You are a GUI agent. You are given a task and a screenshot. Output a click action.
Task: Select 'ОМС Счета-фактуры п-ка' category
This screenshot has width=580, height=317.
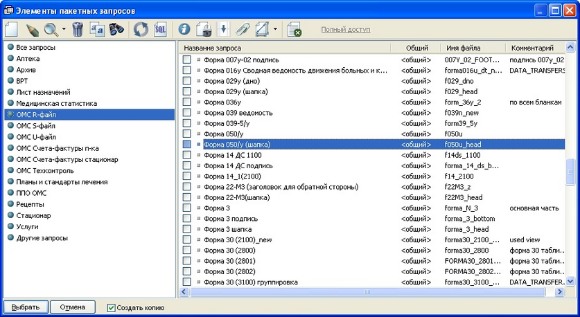coord(58,148)
